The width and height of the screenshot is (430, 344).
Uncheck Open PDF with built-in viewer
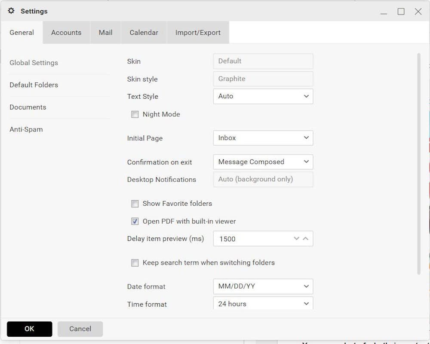[135, 222]
